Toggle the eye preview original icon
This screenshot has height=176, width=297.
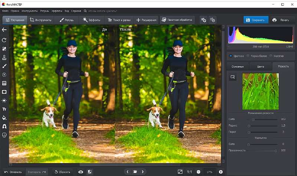[x=81, y=172]
